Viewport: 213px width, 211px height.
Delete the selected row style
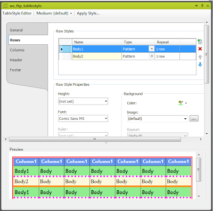200,49
